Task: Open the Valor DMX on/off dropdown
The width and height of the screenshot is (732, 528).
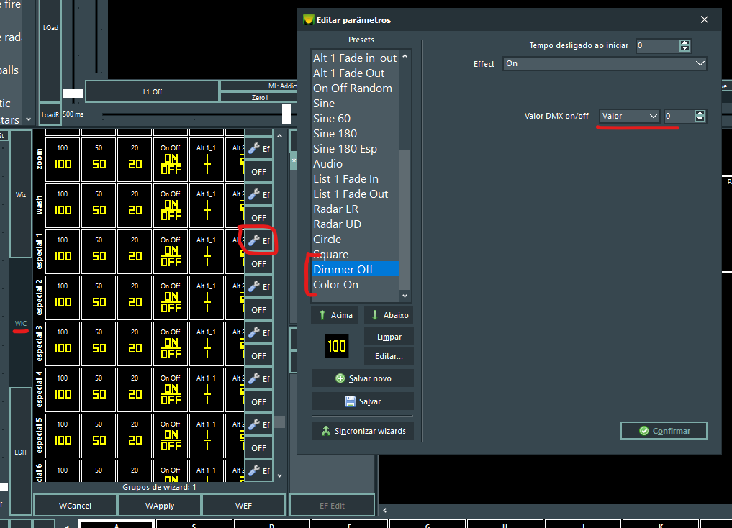Action: [629, 116]
